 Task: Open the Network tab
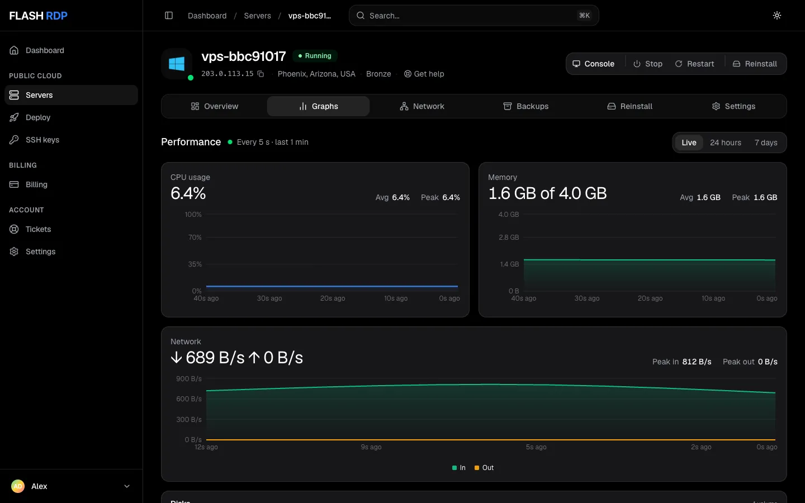tap(422, 106)
